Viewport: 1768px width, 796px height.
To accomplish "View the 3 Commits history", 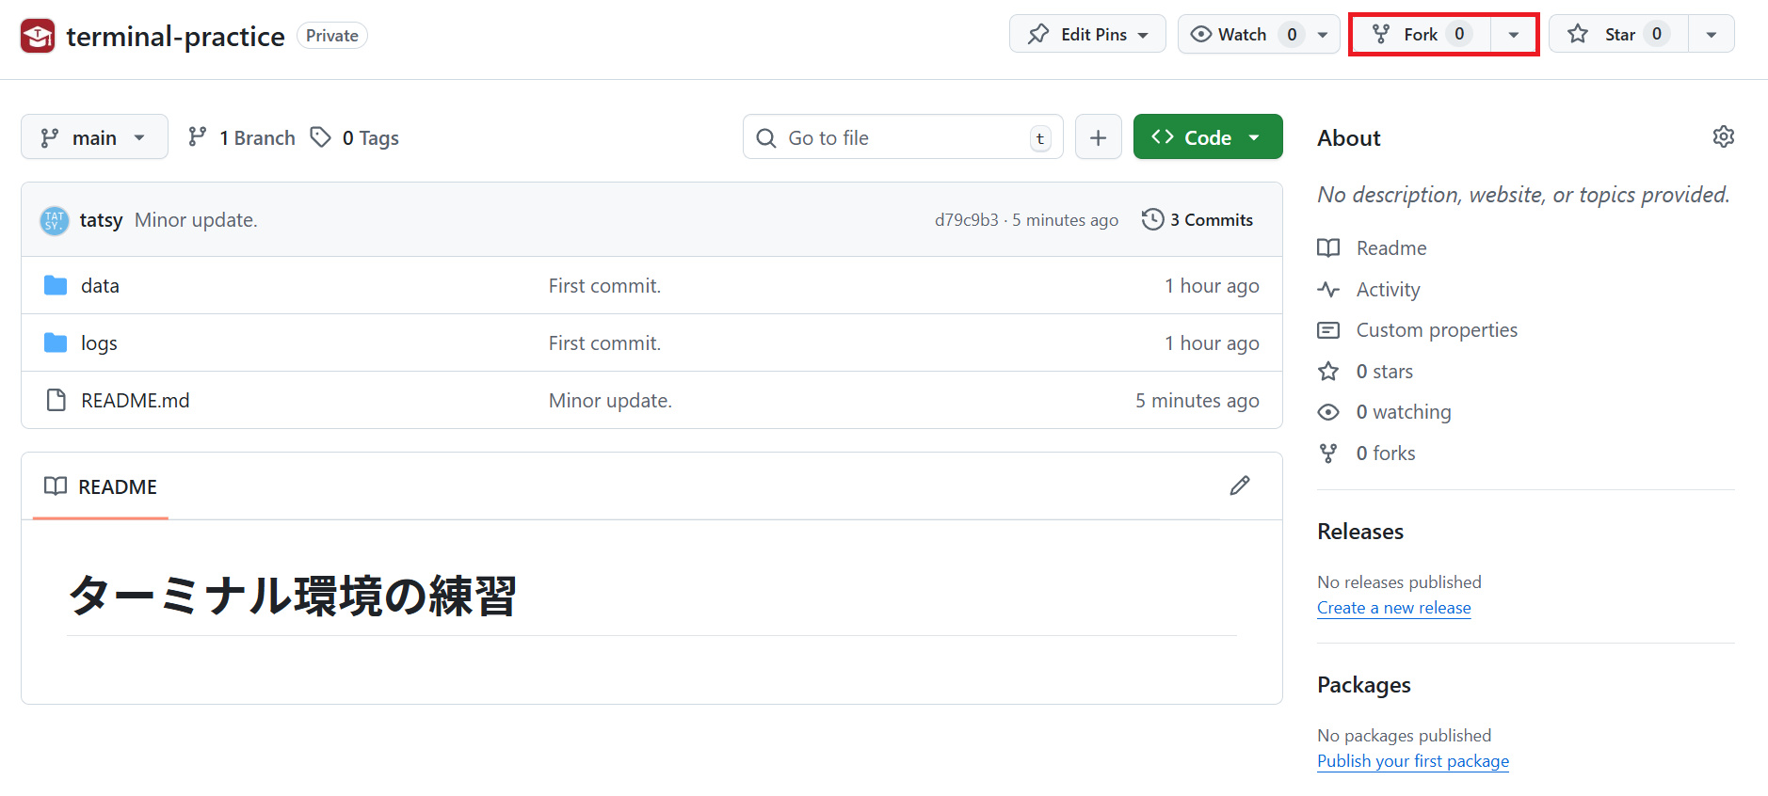I will (x=1197, y=220).
